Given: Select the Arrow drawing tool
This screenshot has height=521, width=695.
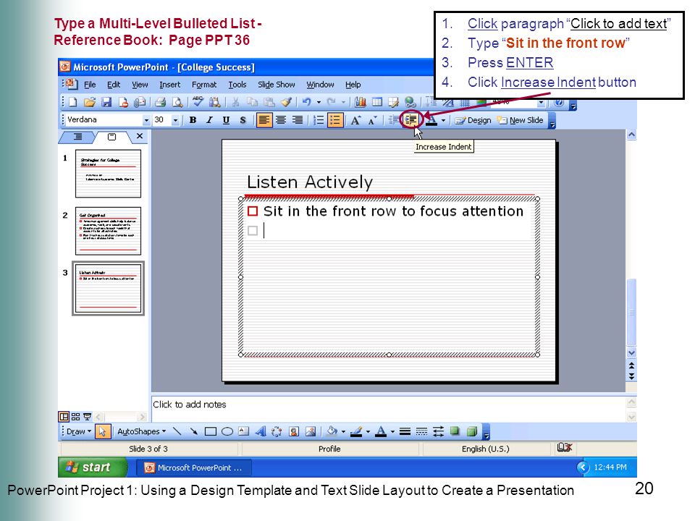Looking at the screenshot, I should tap(194, 431).
